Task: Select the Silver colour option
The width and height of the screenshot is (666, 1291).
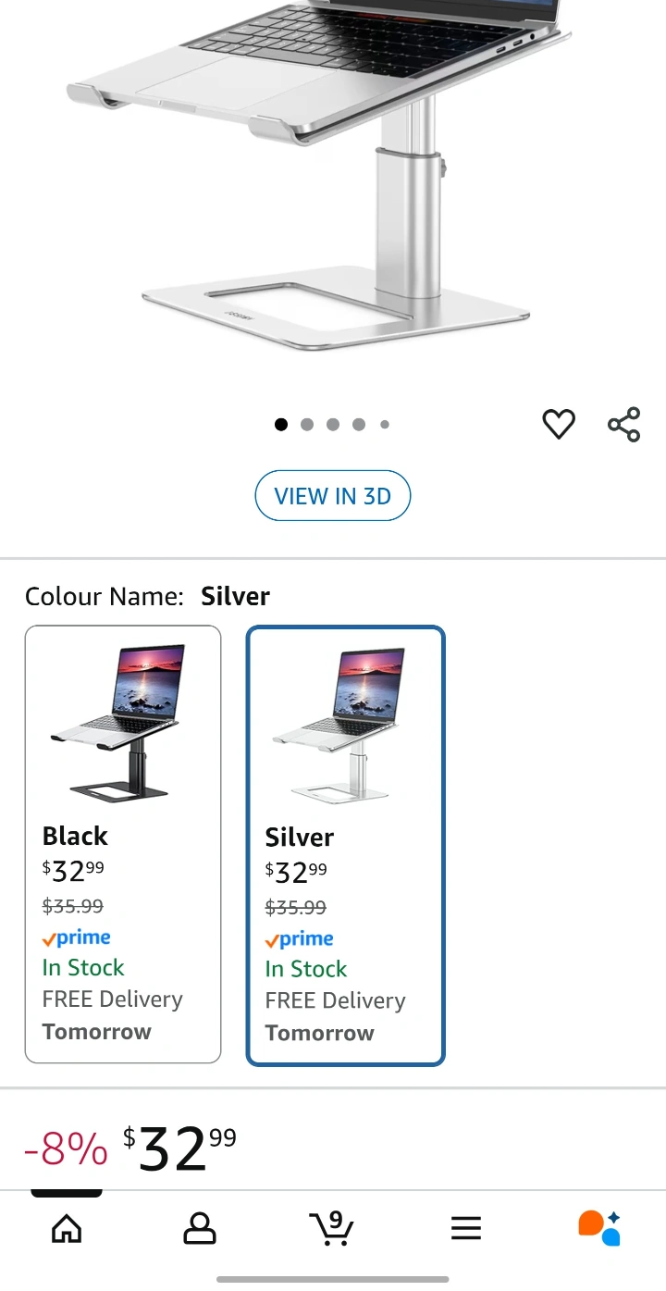Action: [345, 846]
